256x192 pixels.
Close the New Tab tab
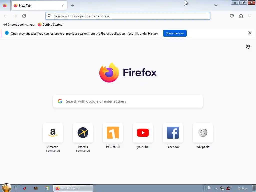pos(63,5)
